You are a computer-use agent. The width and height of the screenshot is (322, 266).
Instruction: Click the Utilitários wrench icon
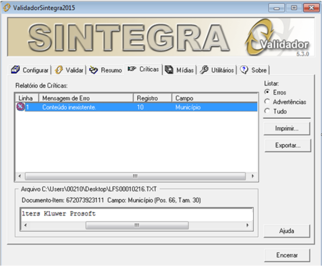[204, 70]
